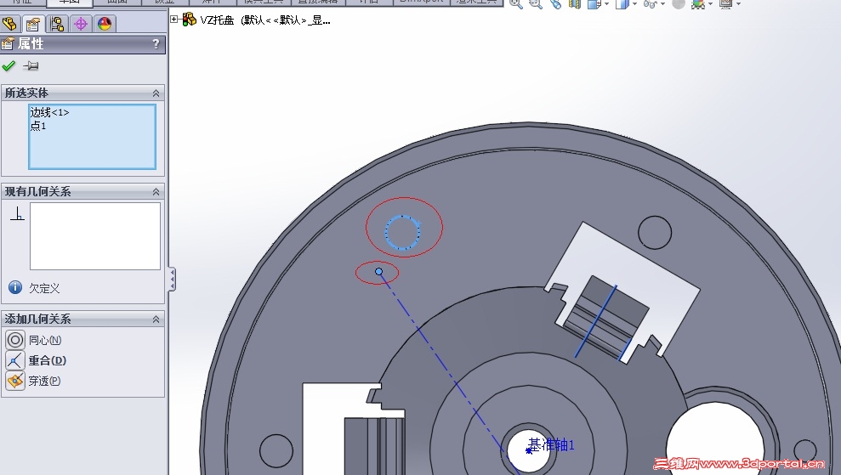Click Zoom to Area magnifier icon

pyautogui.click(x=535, y=3)
